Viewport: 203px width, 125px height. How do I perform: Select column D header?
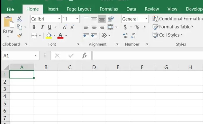94,67
